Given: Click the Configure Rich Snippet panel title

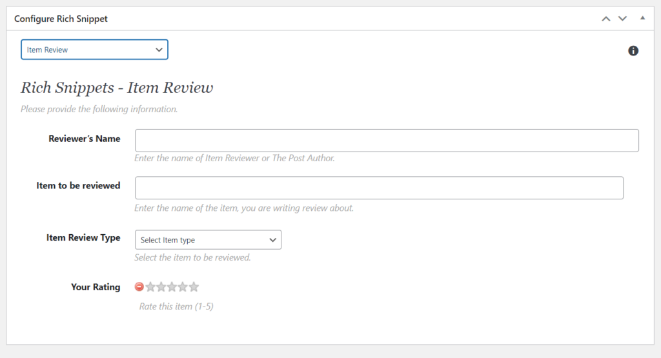Looking at the screenshot, I should [x=61, y=19].
